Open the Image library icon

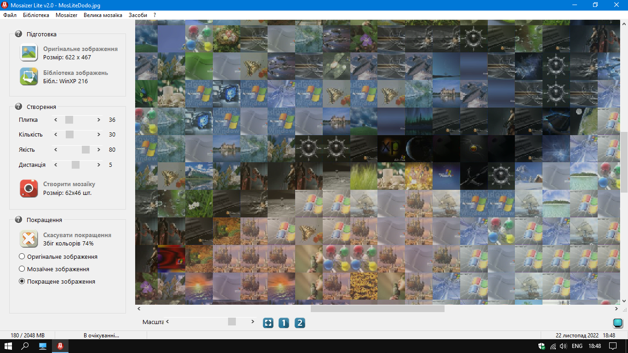29,76
